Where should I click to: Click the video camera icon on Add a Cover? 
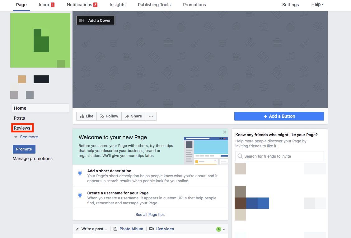coord(82,20)
